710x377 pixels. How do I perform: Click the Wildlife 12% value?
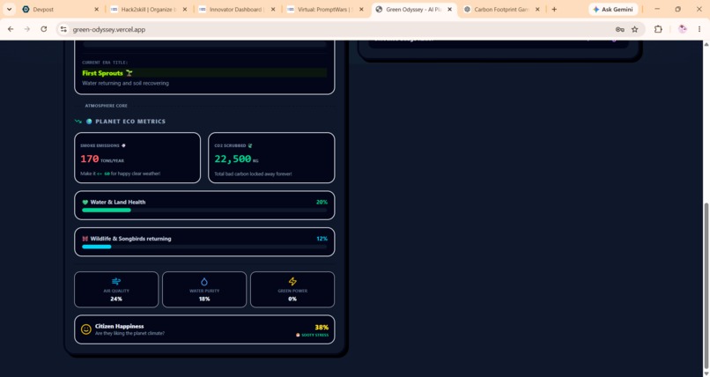click(322, 239)
